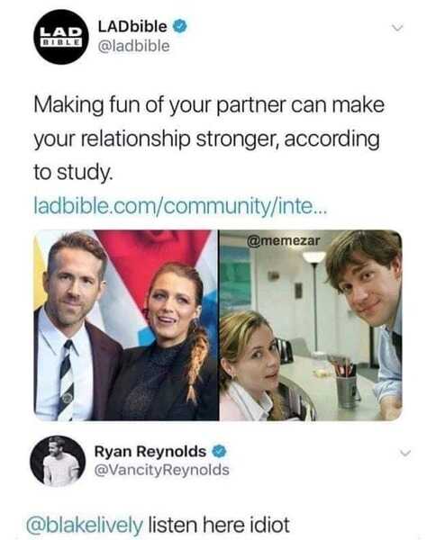The image size is (436, 540).
Task: Open the @blakelively mention
Action: [85, 525]
